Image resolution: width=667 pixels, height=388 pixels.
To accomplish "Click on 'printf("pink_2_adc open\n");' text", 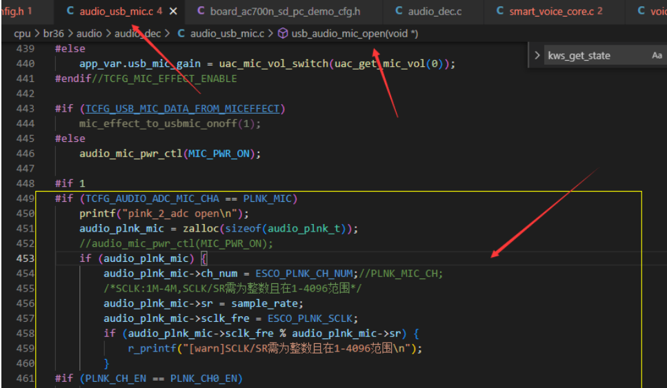I will pos(163,214).
